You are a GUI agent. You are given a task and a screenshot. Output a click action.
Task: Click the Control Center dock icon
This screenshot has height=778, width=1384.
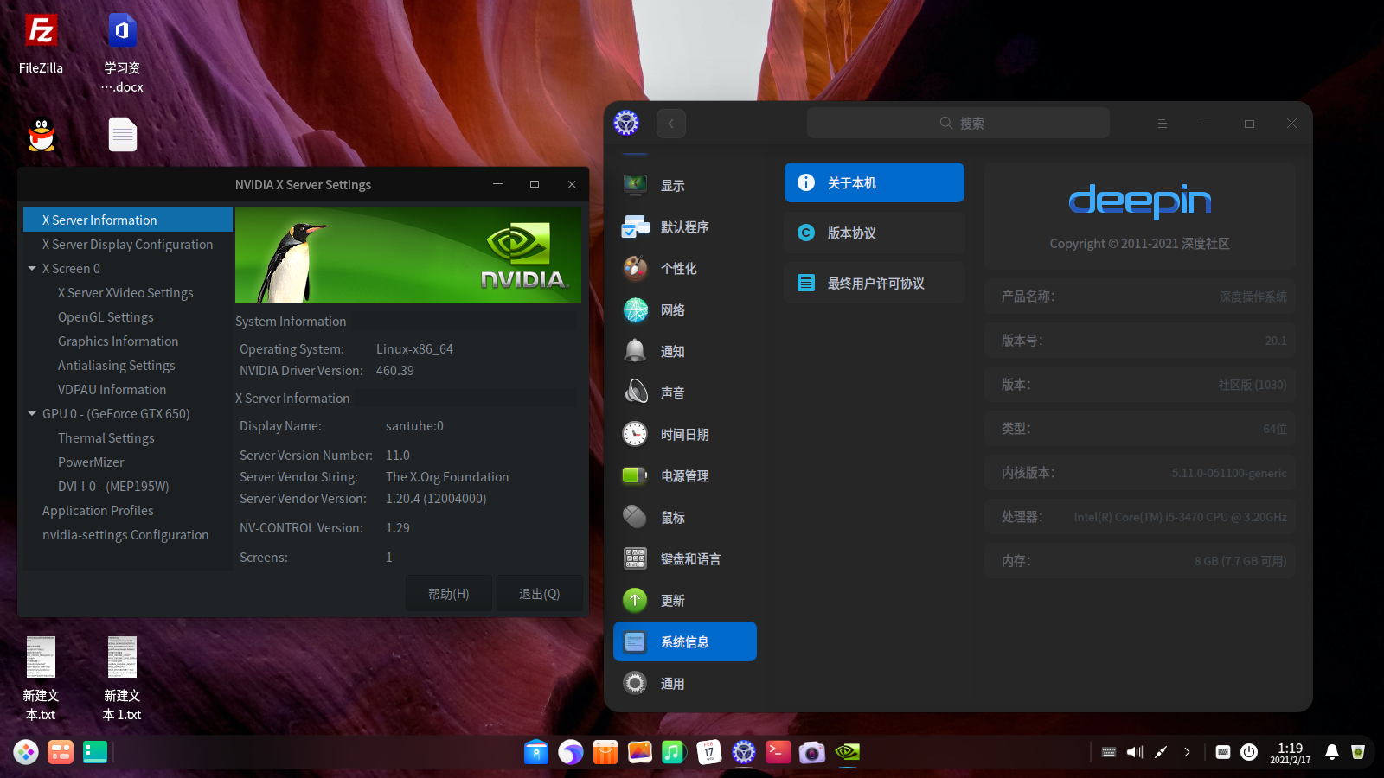pyautogui.click(x=744, y=752)
